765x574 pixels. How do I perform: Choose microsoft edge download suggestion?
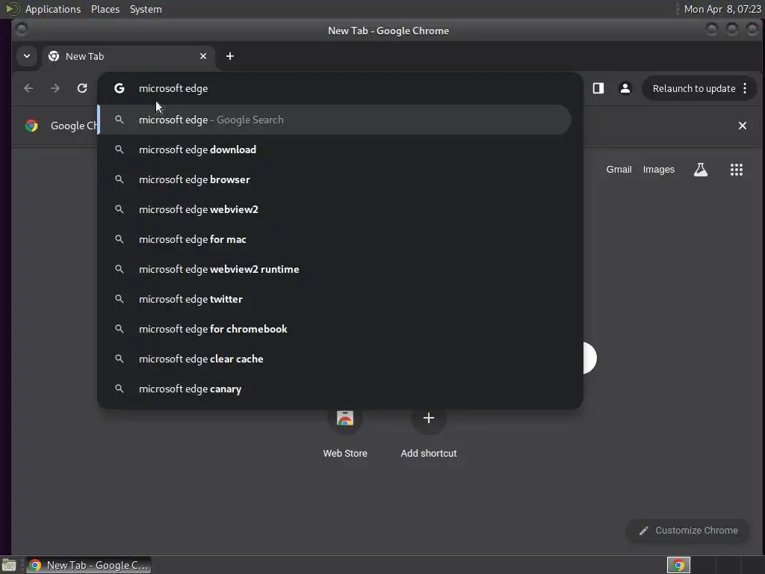[335, 149]
